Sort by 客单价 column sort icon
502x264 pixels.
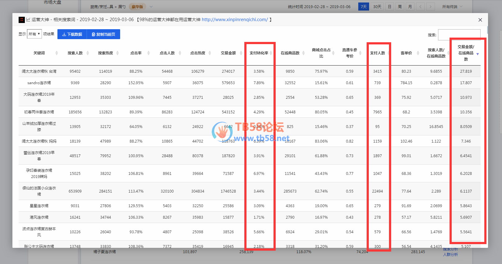coord(418,53)
